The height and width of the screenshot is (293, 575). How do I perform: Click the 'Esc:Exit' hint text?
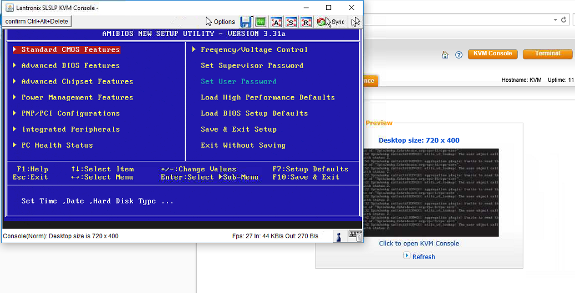tap(30, 177)
